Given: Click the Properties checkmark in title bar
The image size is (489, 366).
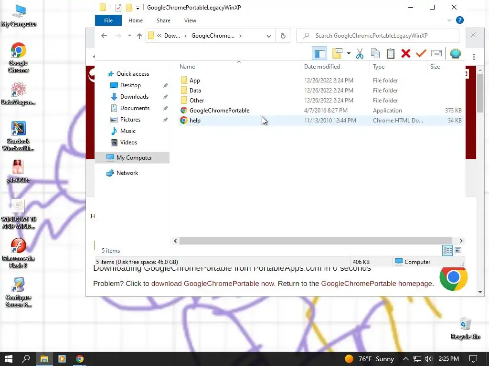Looking at the screenshot, I should [x=118, y=8].
